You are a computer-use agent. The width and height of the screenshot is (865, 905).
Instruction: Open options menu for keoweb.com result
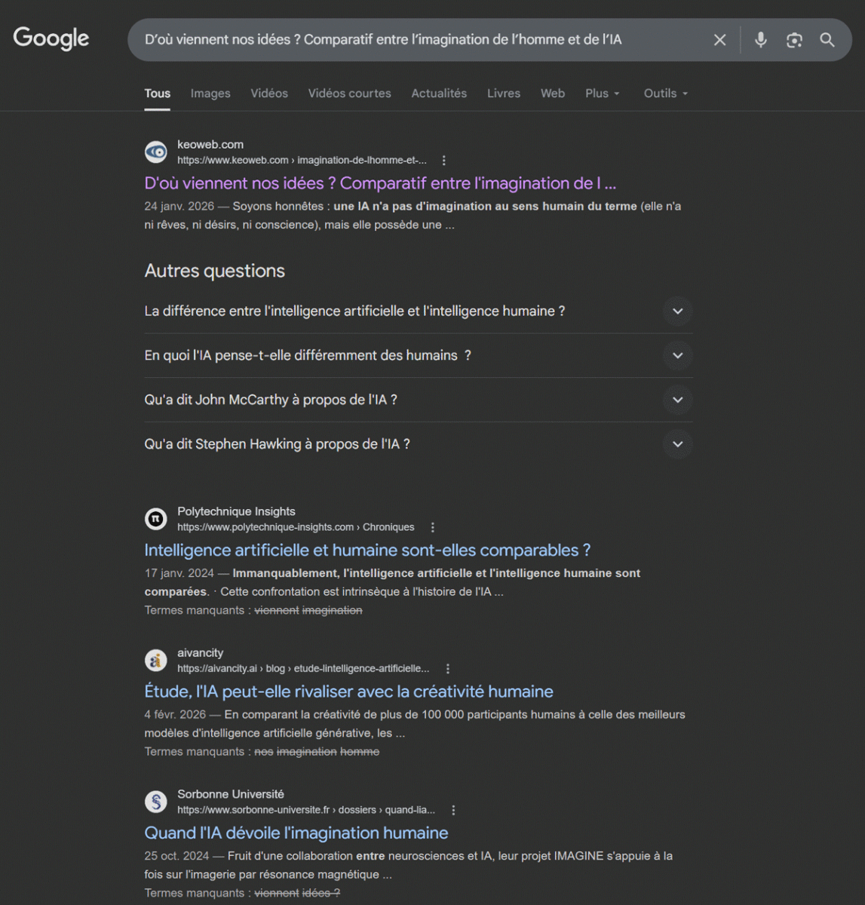click(444, 161)
